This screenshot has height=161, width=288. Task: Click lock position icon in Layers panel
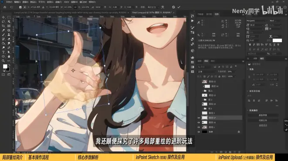click(212, 76)
